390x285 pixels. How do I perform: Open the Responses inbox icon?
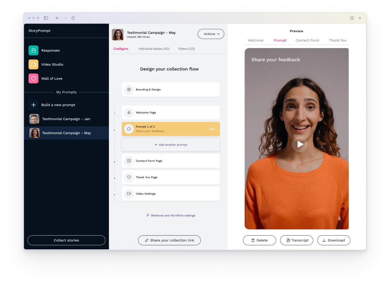coord(34,50)
